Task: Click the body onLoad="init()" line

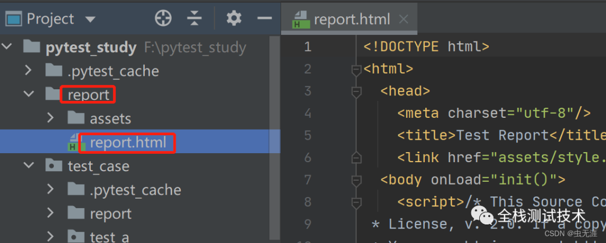Action: point(473,180)
